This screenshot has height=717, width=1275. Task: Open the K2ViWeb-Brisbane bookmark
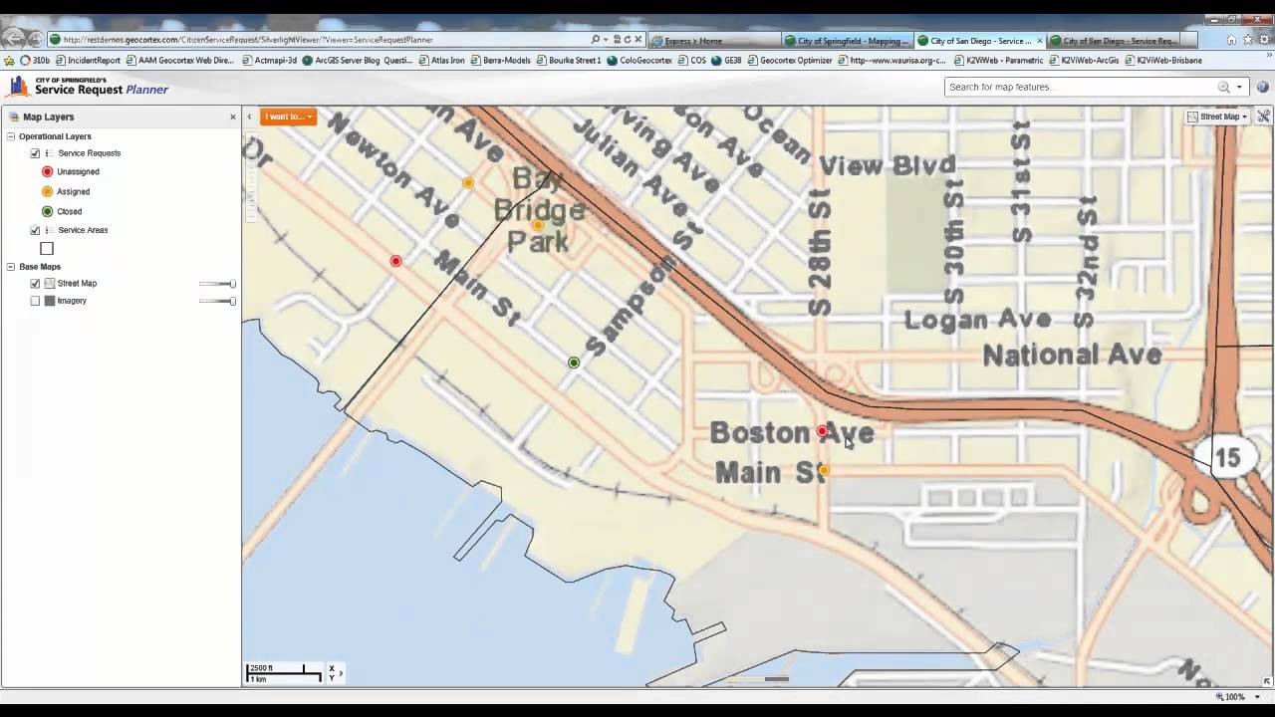pyautogui.click(x=1163, y=60)
